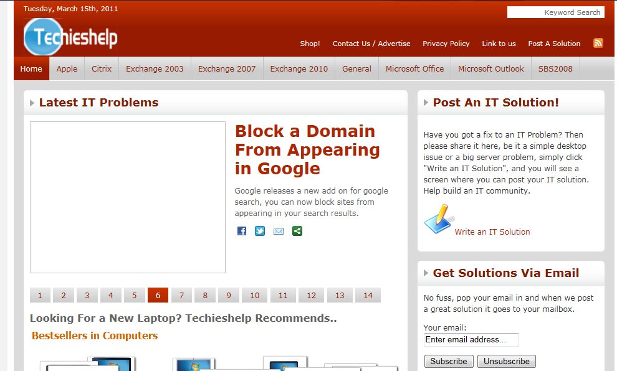The width and height of the screenshot is (617, 371).
Task: Email this article using envelope icon
Action: (279, 231)
